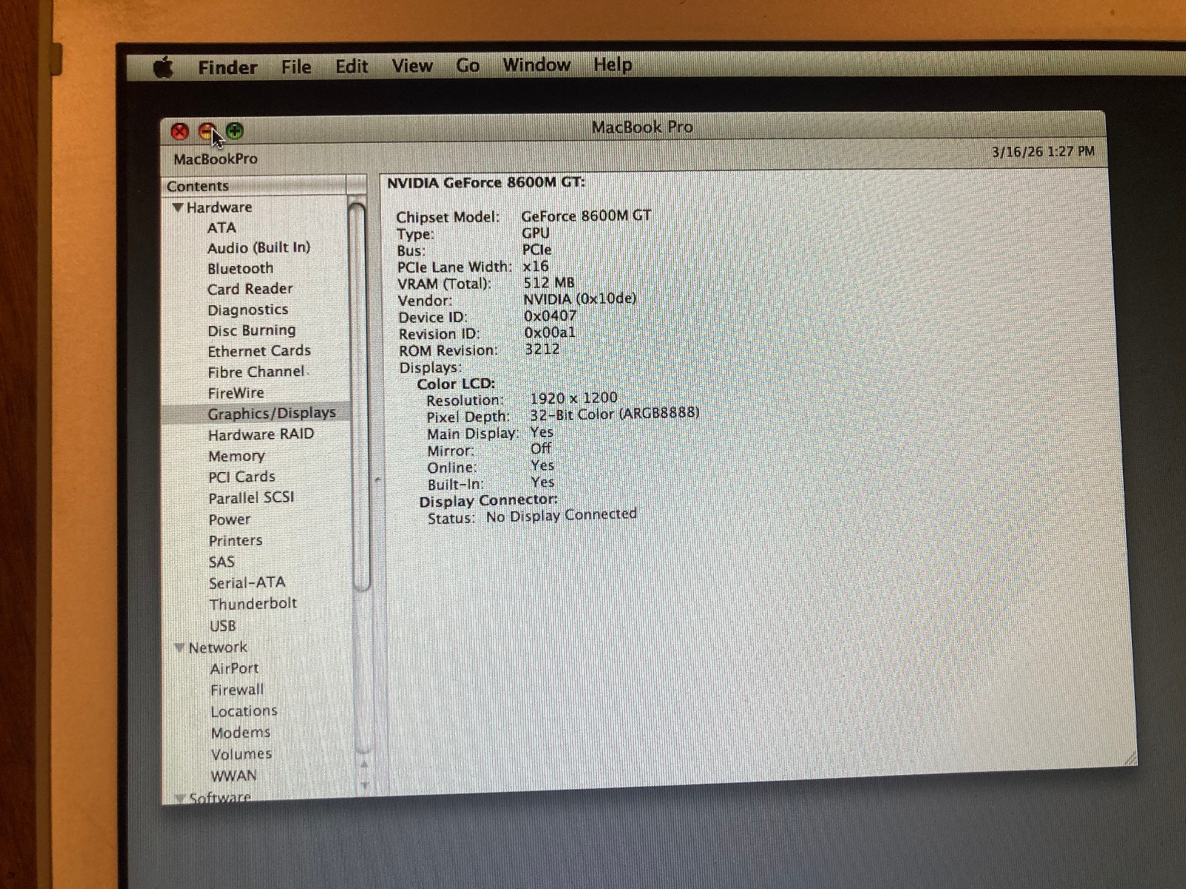Select Serial-ATA in the sidebar

click(x=247, y=583)
